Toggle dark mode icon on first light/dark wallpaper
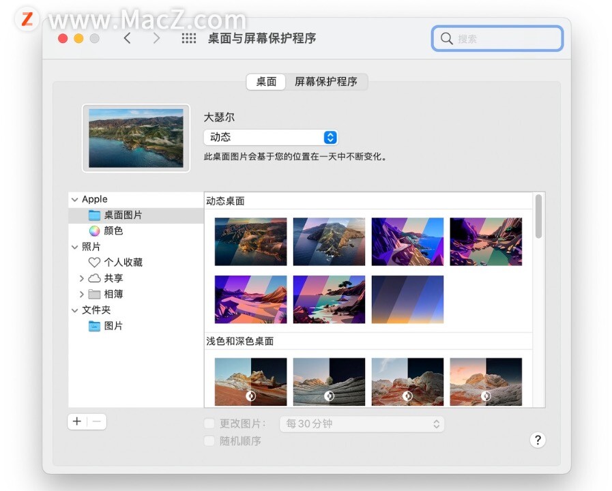The width and height of the screenshot is (612, 491). (x=250, y=396)
